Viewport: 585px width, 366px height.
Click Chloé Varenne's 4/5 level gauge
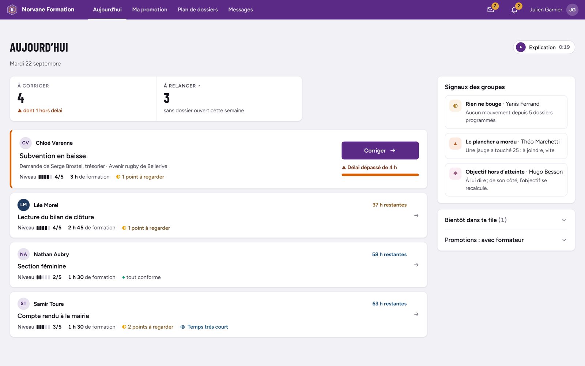click(45, 177)
